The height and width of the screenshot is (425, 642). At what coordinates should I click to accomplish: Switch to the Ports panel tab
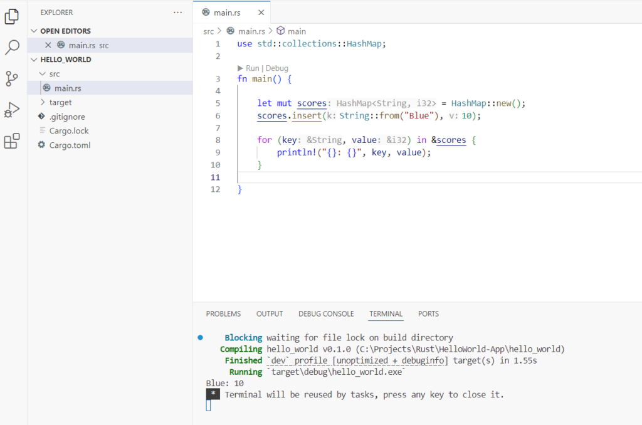tap(428, 313)
